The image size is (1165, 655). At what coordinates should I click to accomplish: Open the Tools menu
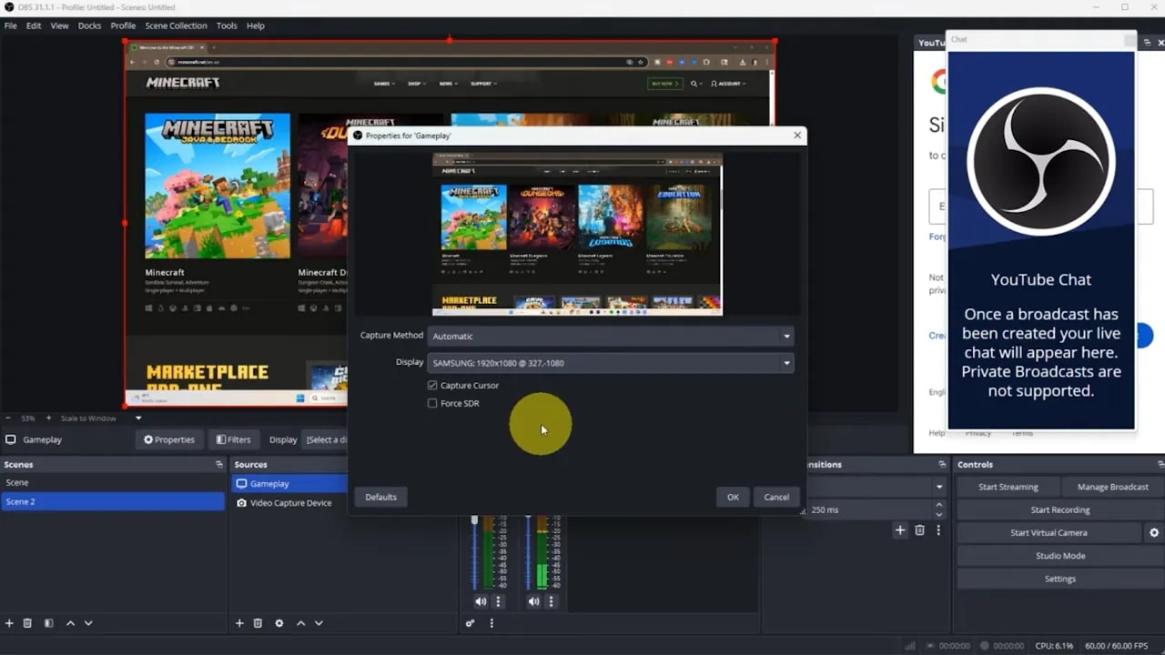tap(227, 25)
